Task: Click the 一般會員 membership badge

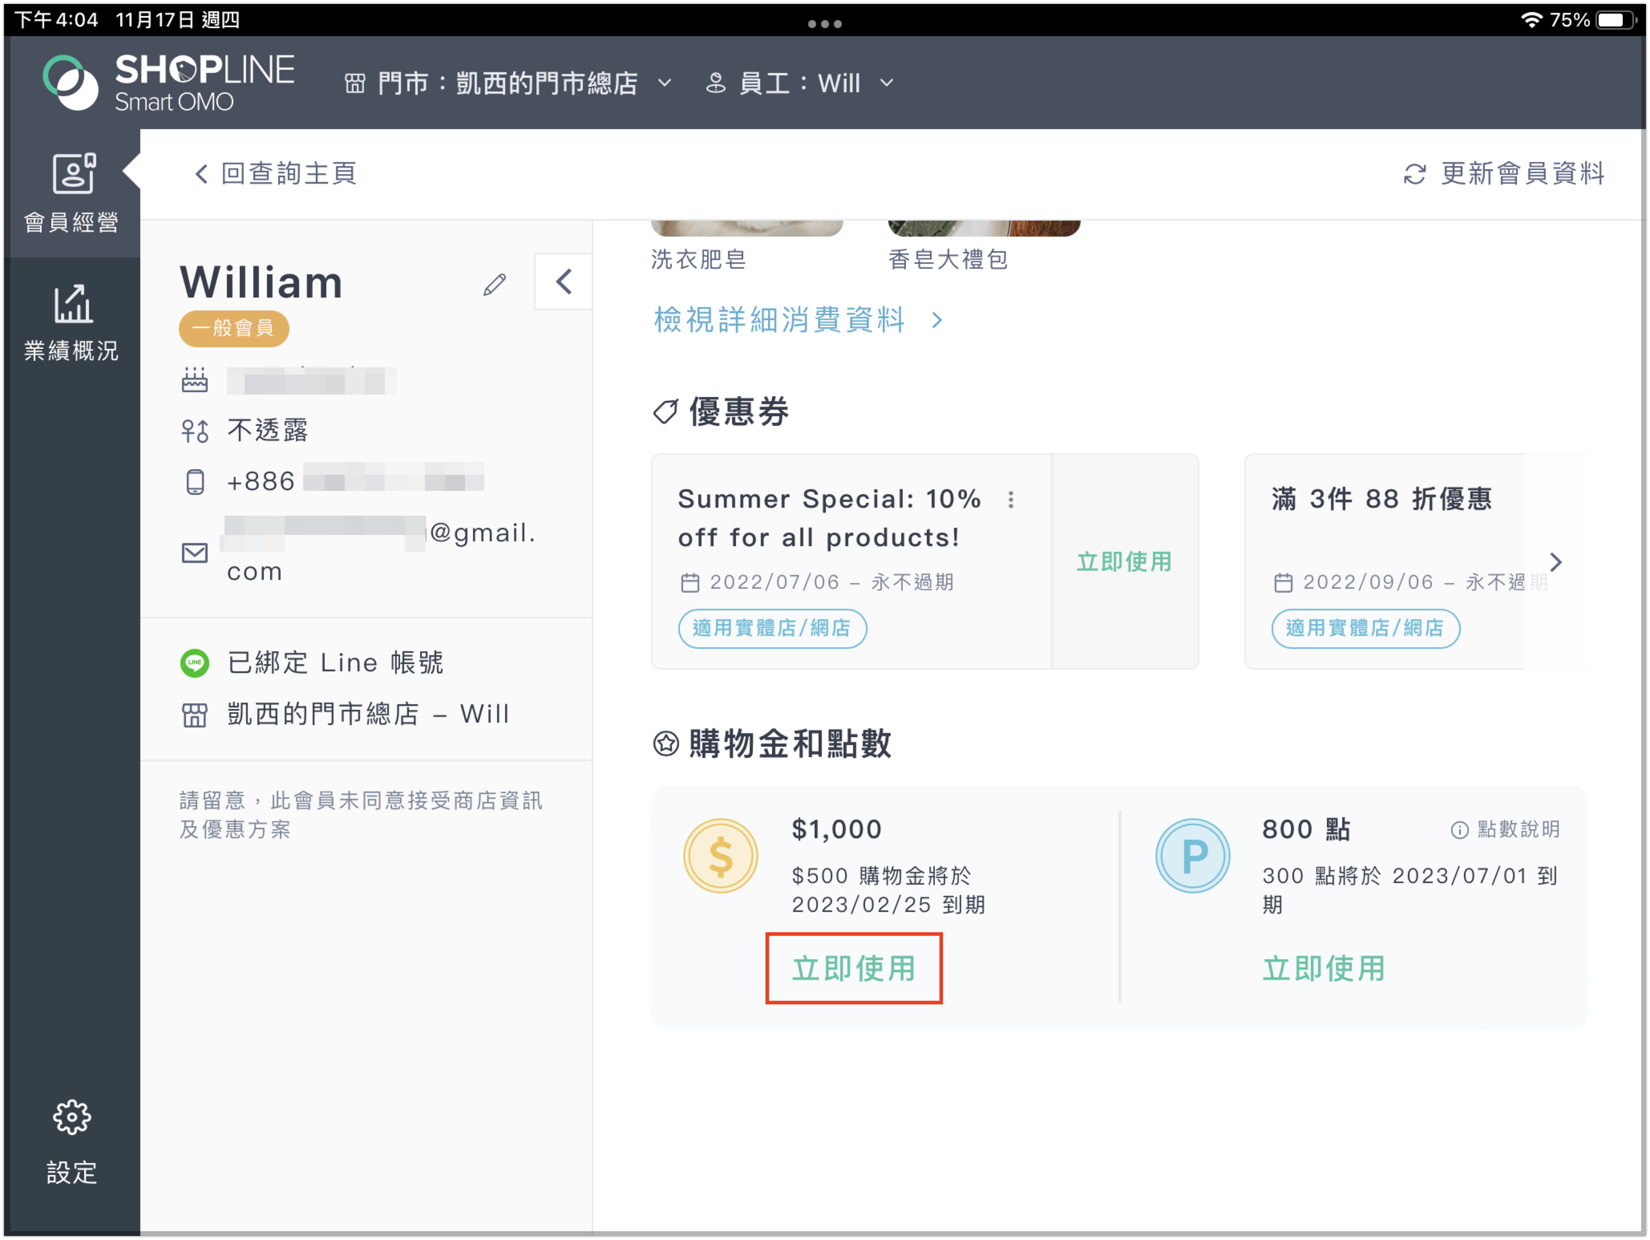Action: click(233, 328)
